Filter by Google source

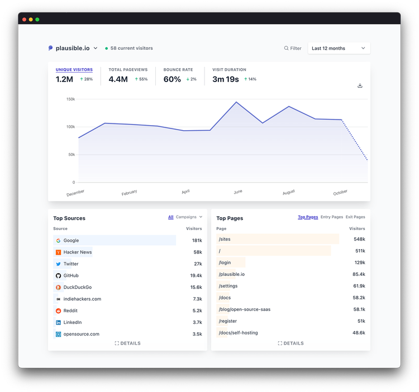71,240
